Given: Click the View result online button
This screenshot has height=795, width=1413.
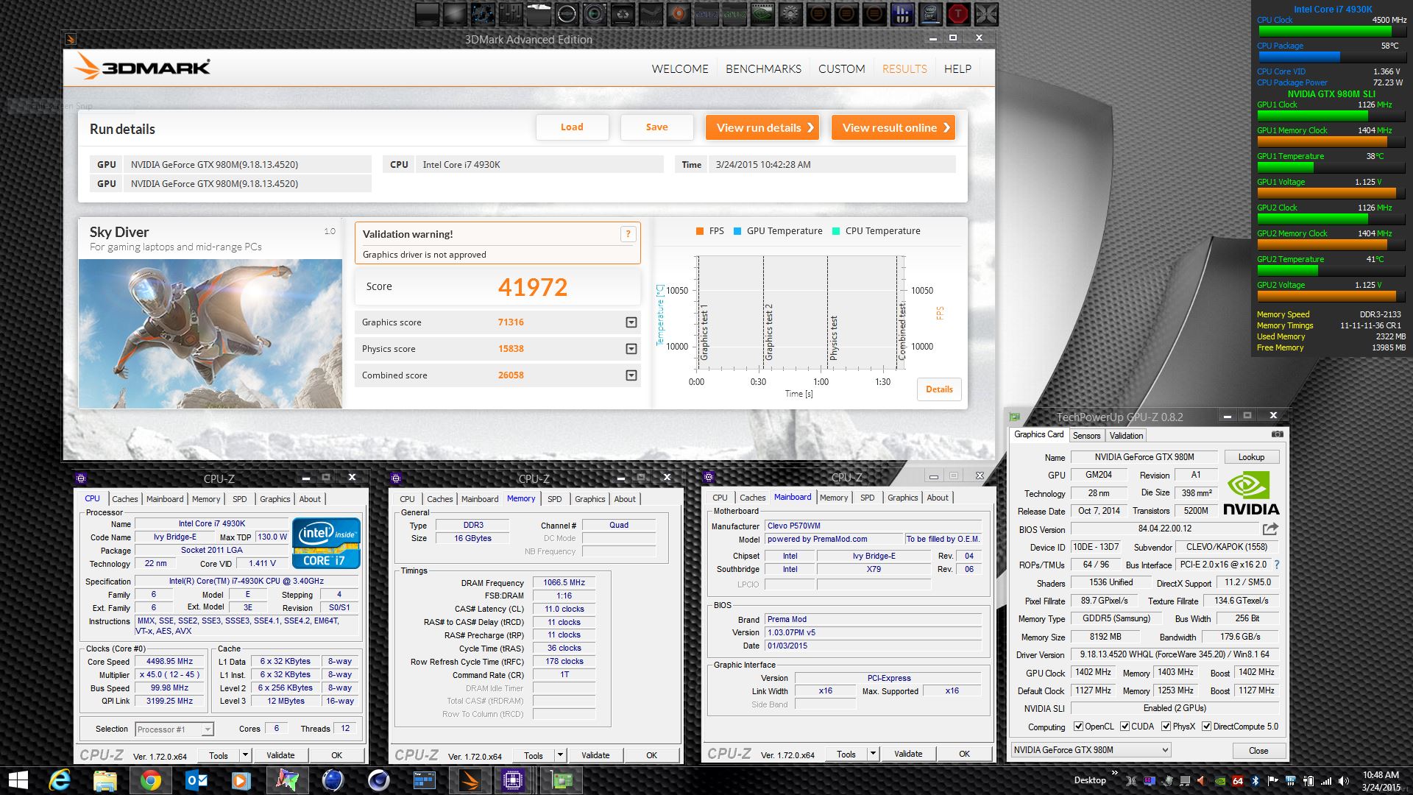Looking at the screenshot, I should click(x=893, y=127).
